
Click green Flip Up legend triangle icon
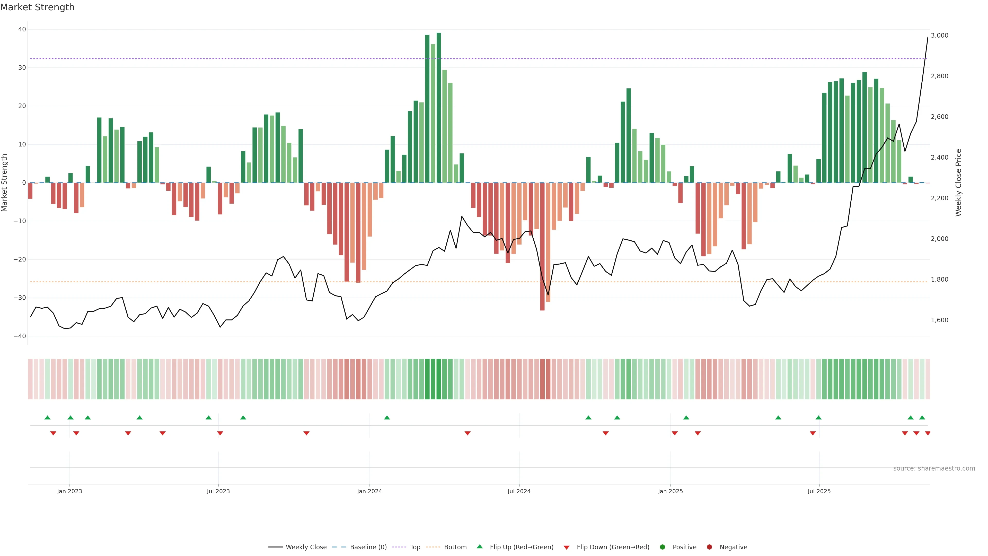[x=479, y=547]
